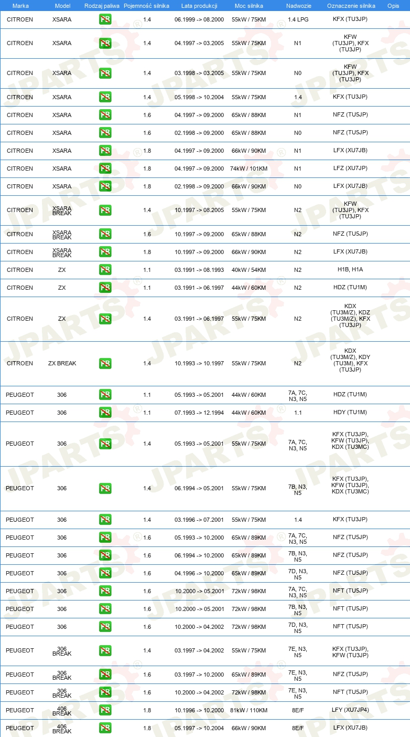
Task: Click the fuel icon in the 406 Break 81kW / 110KM row
Action: 105,710
